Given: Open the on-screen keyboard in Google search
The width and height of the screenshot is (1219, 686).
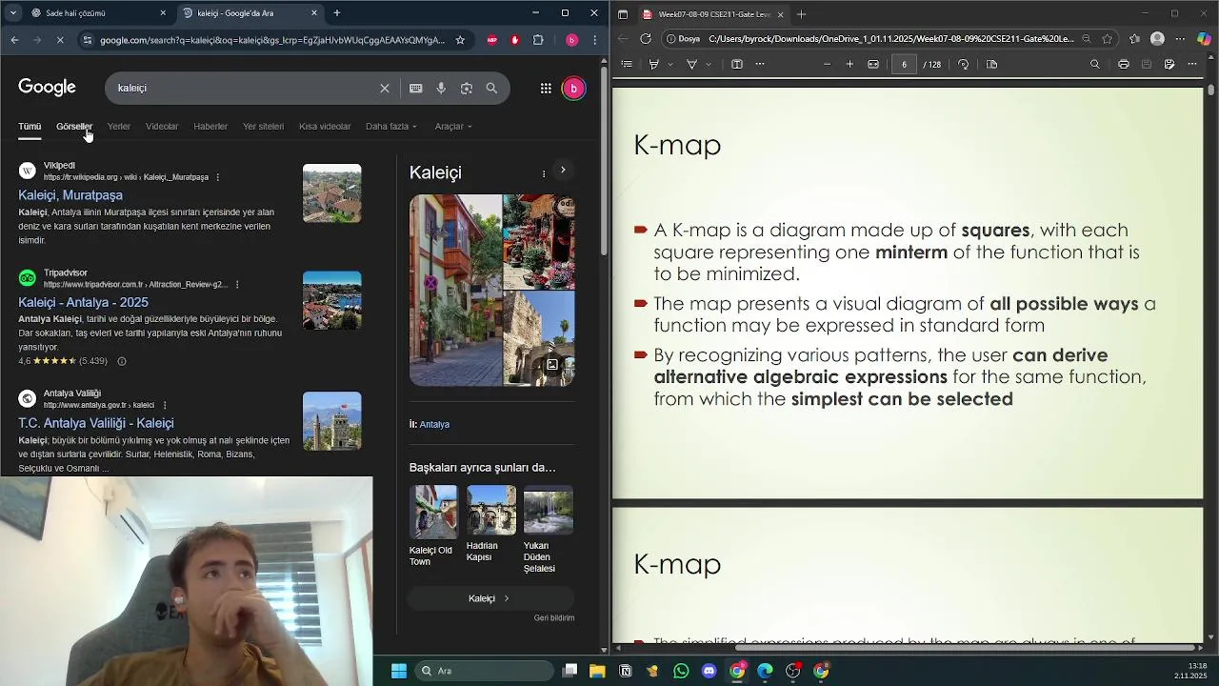Looking at the screenshot, I should click(416, 88).
